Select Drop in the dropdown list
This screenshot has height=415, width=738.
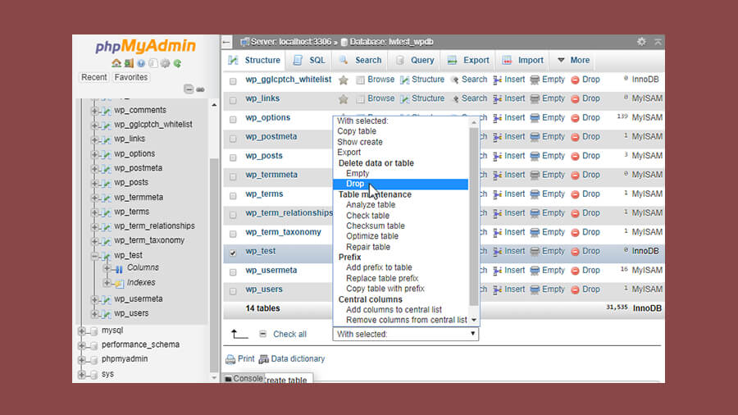click(x=400, y=184)
